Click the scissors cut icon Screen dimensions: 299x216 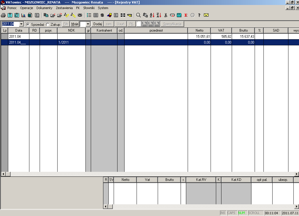(x=166, y=15)
